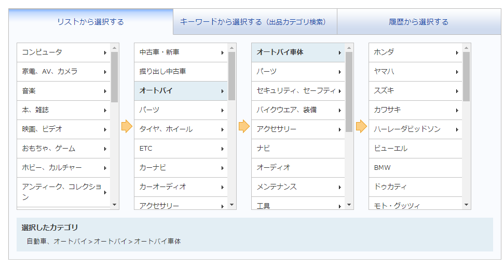This screenshot has width=504, height=266.
Task: Switch to 履歴から選択する tab
Action: (419, 21)
